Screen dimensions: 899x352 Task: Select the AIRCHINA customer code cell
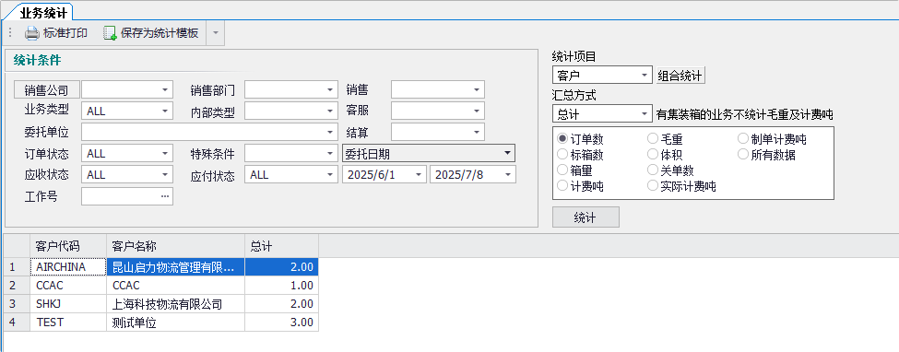[68, 266]
